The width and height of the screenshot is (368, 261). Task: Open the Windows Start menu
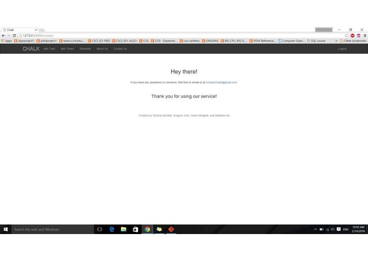(x=6, y=229)
